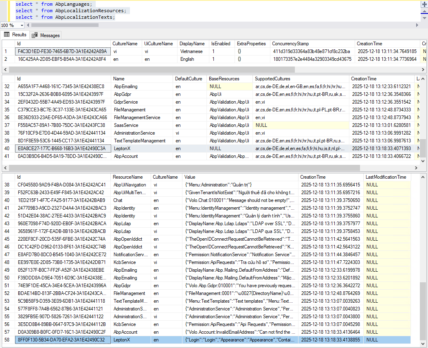428x348 pixels.
Task: Select row 40 header for LeptonX resource
Action: [x=8, y=149]
